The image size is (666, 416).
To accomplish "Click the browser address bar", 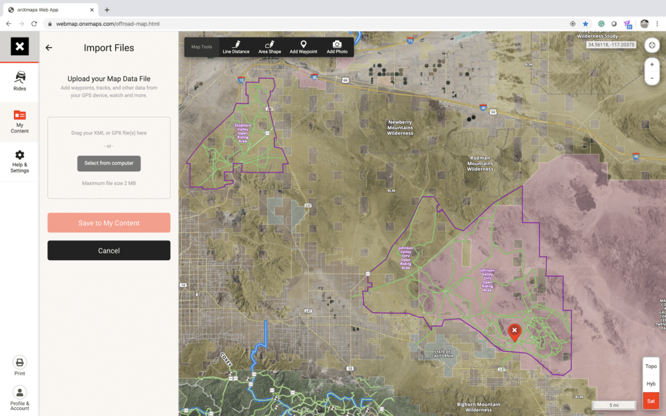I will click(310, 24).
